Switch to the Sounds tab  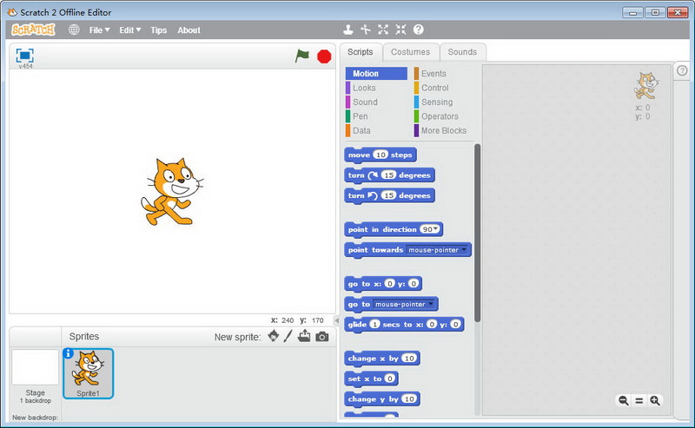462,52
